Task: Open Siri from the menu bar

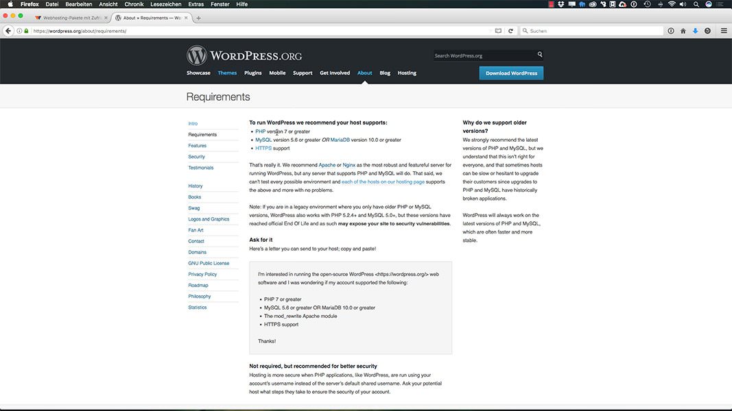Action: click(708, 4)
